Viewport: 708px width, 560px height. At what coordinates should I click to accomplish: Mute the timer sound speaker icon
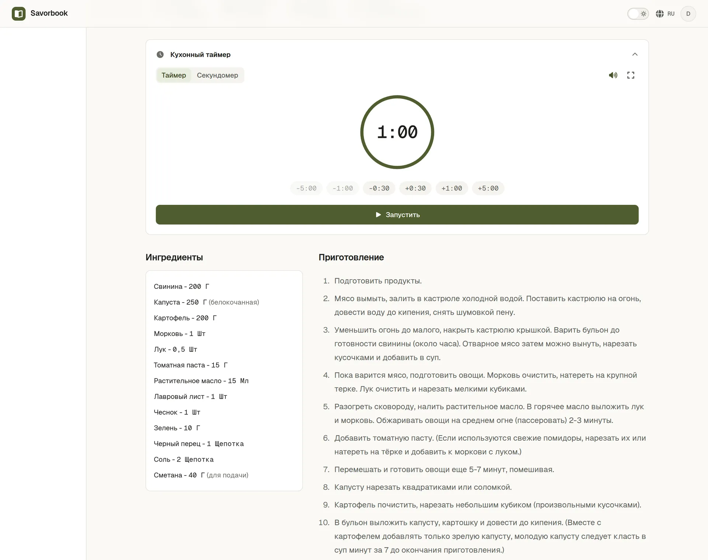coord(613,75)
